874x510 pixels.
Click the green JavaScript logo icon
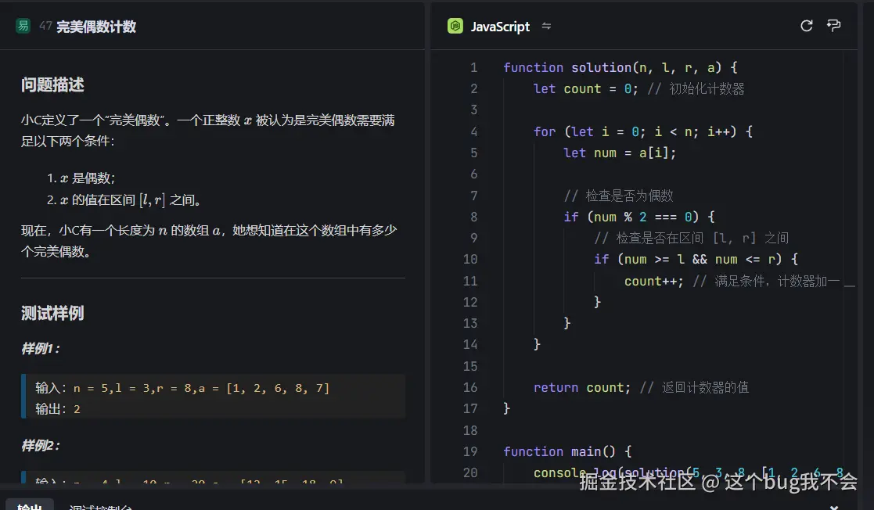click(455, 26)
